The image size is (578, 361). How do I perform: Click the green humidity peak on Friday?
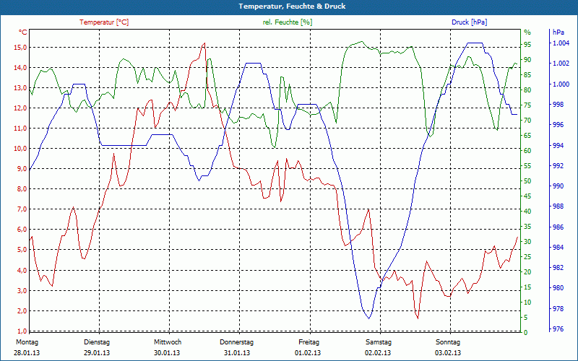pos(361,42)
